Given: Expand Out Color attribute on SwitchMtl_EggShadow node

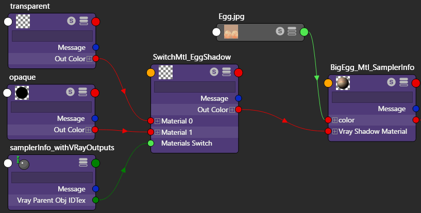Looking at the screenshot, I should [232, 110].
